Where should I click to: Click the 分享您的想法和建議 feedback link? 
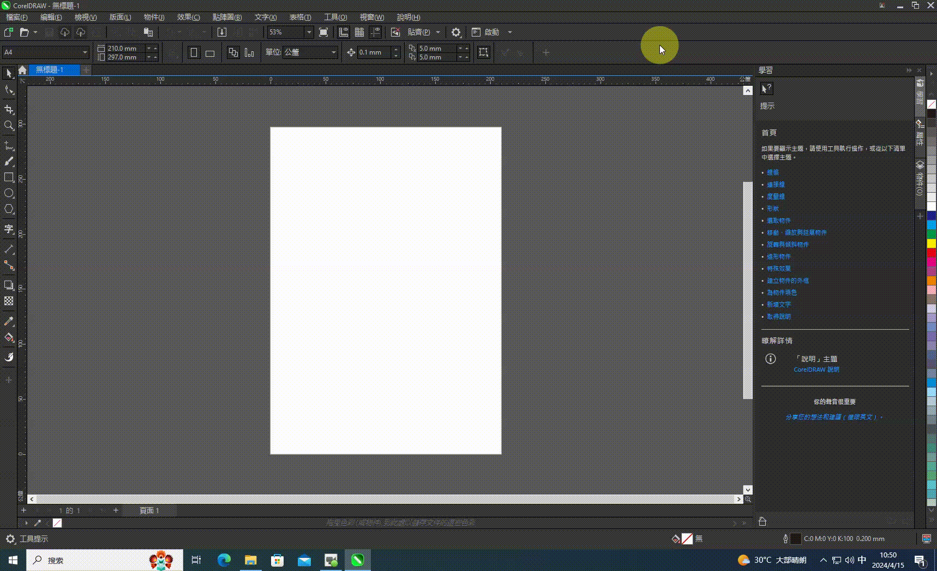(x=834, y=417)
